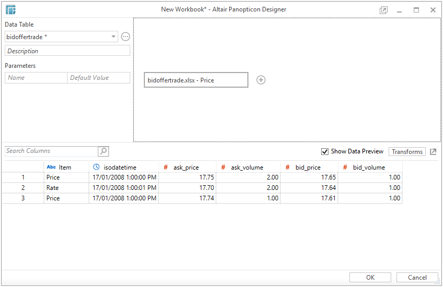443x287 pixels.
Task: Click the parameter Name field
Action: 36,78
